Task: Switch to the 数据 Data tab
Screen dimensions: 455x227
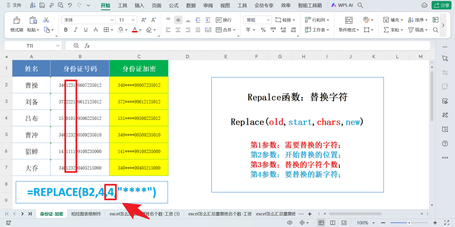Action: tap(191, 5)
